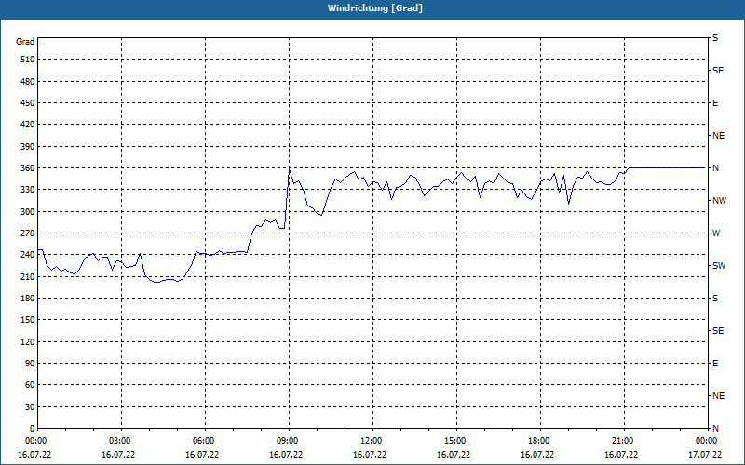Click the NE compass label at 390 level
745x465 pixels.
point(718,136)
